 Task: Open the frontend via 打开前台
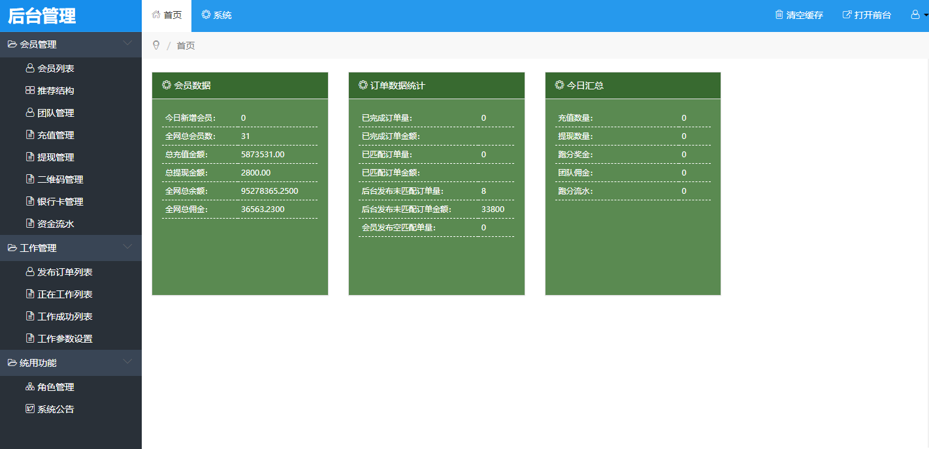coord(866,14)
